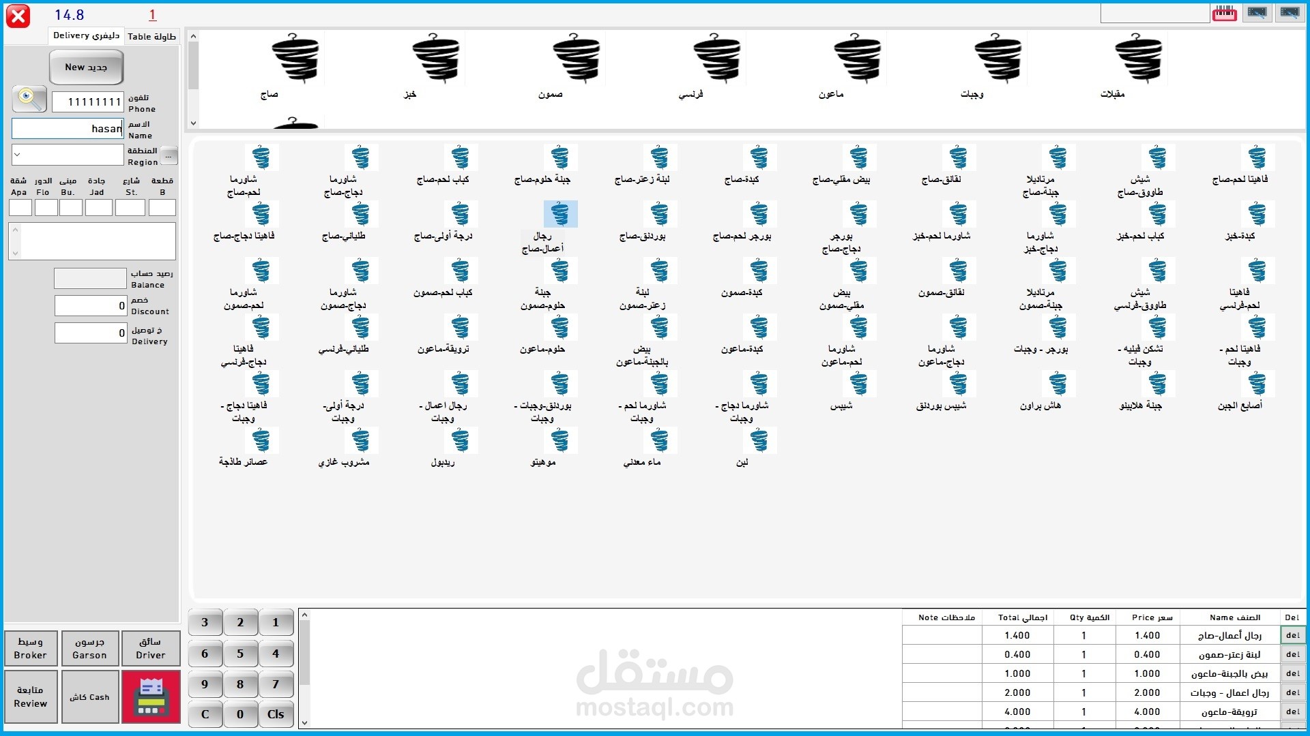Add كبدة-صاج item to the order
The image size is (1310, 736).
(759, 159)
